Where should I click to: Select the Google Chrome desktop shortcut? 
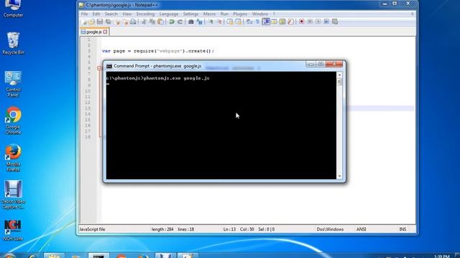click(13, 120)
